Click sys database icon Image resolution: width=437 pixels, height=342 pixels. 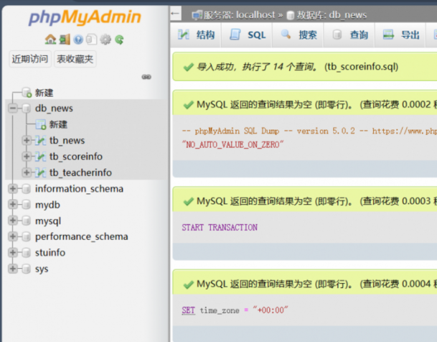[26, 269]
